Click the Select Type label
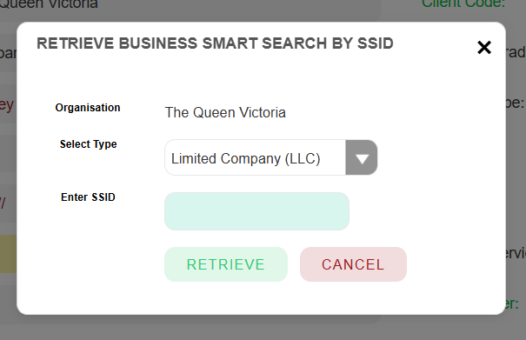526x340 pixels. 88,144
